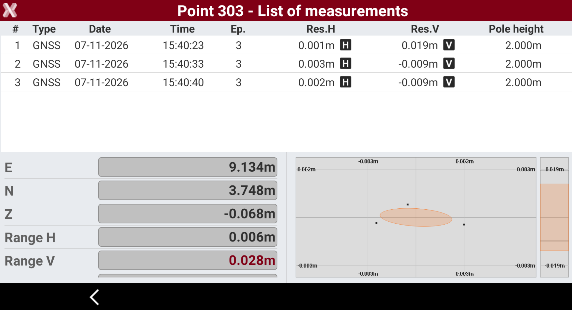Click the Range H label

click(30, 237)
